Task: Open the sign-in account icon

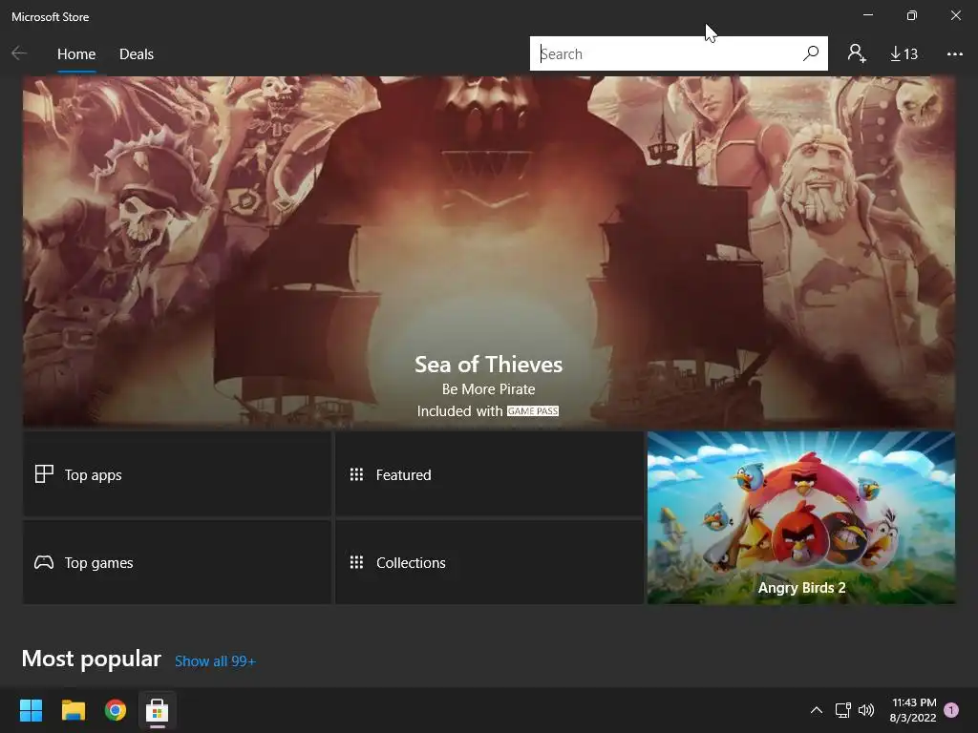Action: click(857, 53)
